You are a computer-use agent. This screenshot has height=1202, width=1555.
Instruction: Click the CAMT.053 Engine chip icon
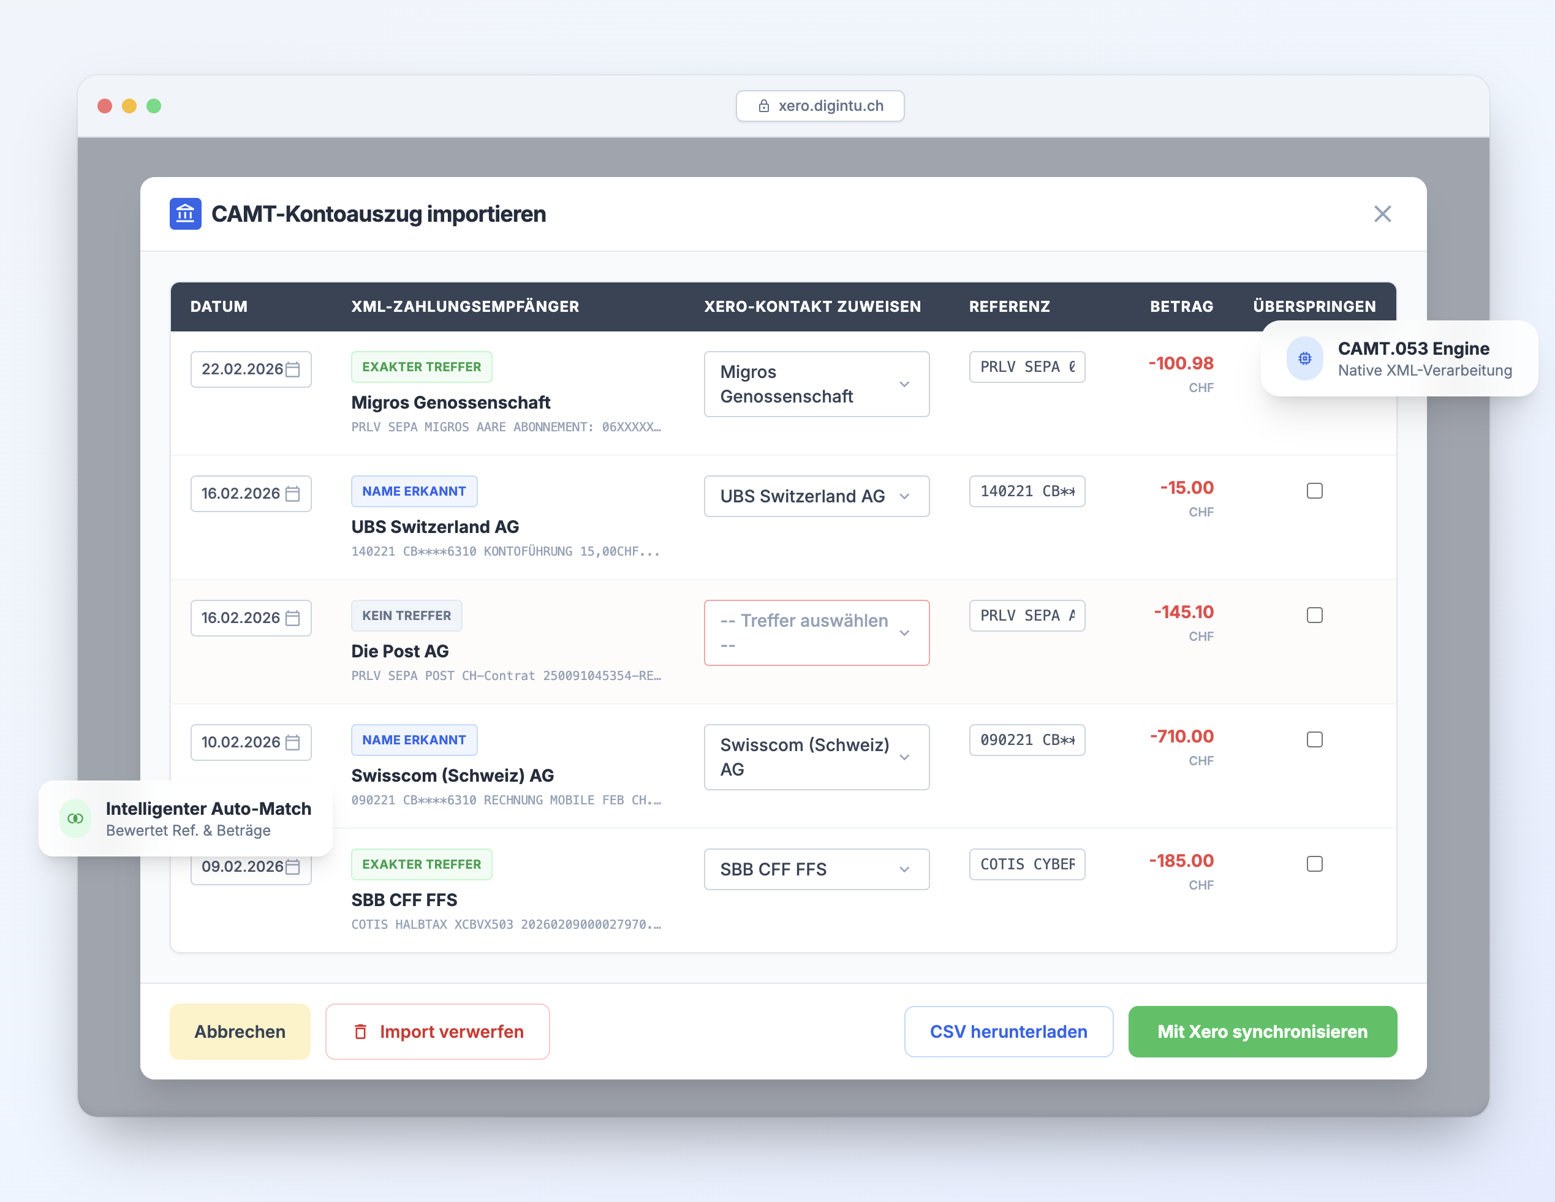click(x=1304, y=358)
